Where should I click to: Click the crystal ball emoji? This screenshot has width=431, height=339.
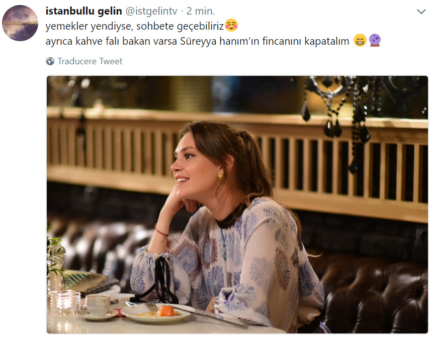(x=375, y=41)
